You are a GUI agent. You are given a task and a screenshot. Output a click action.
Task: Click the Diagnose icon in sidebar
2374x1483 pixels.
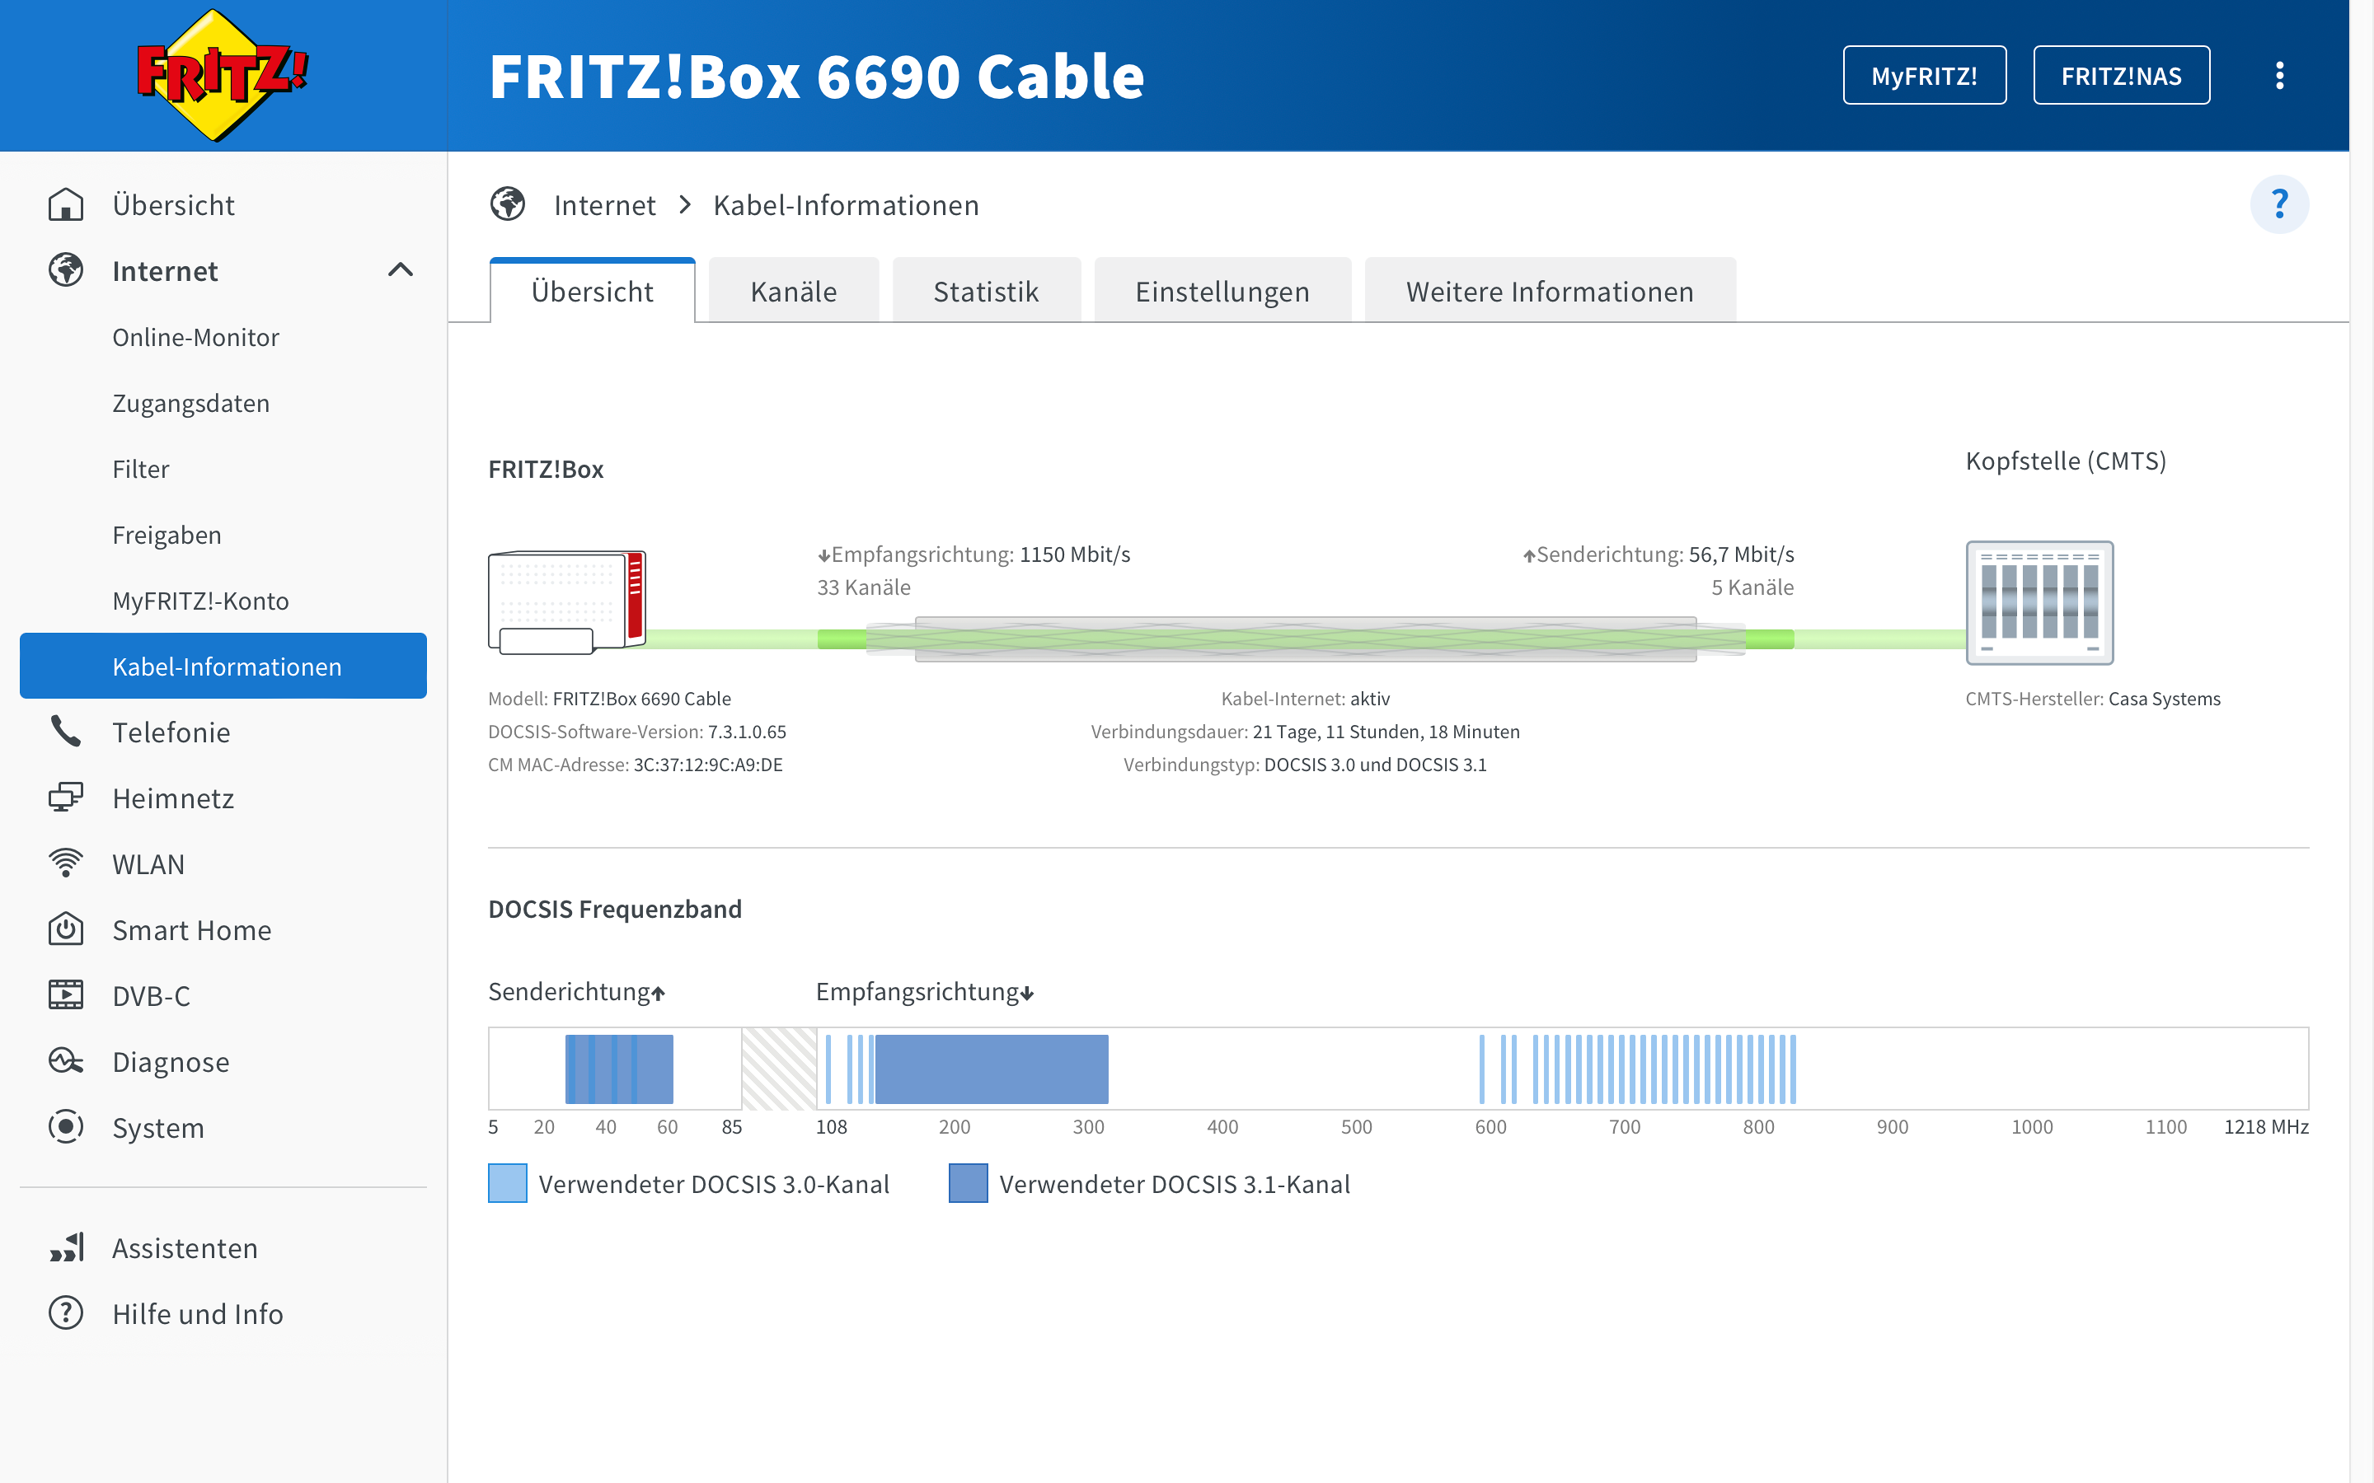click(66, 1061)
